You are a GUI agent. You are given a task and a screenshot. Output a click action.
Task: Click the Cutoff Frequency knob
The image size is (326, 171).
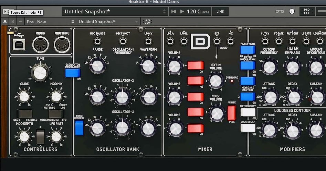tap(269, 67)
